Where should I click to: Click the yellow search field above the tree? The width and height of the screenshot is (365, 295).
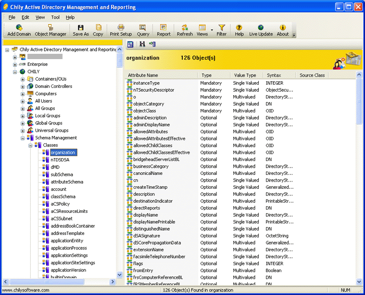[63, 42]
